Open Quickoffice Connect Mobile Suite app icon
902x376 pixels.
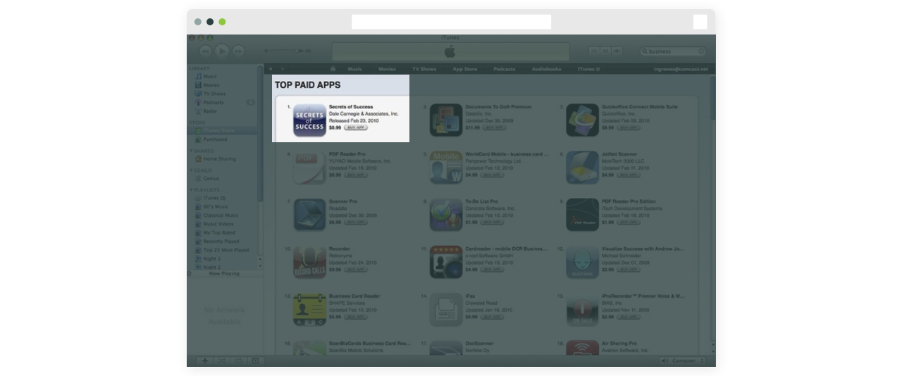[582, 120]
